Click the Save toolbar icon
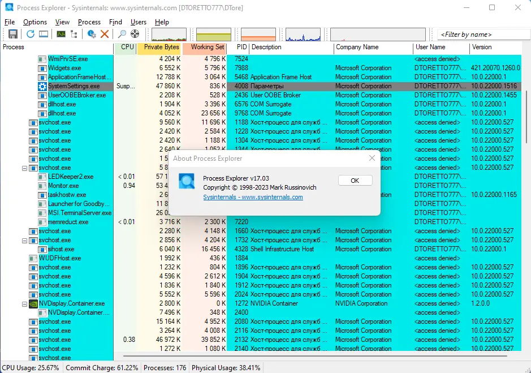Viewport: 531px width, 373px height. click(13, 34)
